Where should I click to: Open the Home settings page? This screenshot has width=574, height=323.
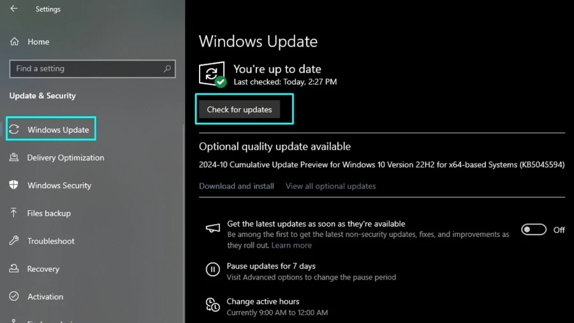(38, 41)
